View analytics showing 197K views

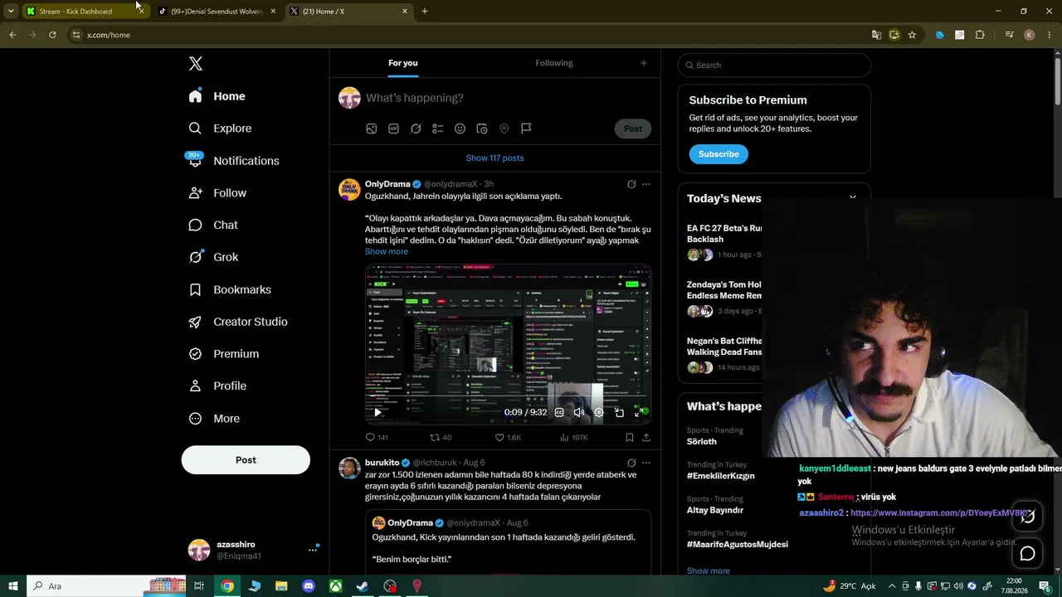tap(573, 437)
